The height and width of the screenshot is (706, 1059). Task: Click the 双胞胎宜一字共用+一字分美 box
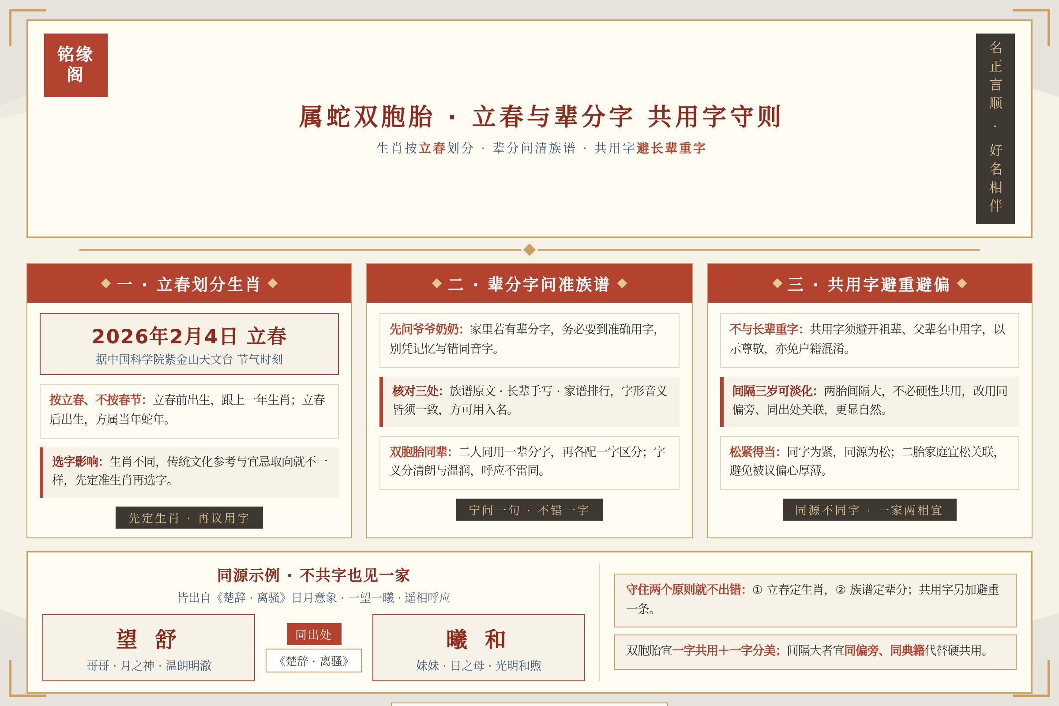tap(815, 652)
